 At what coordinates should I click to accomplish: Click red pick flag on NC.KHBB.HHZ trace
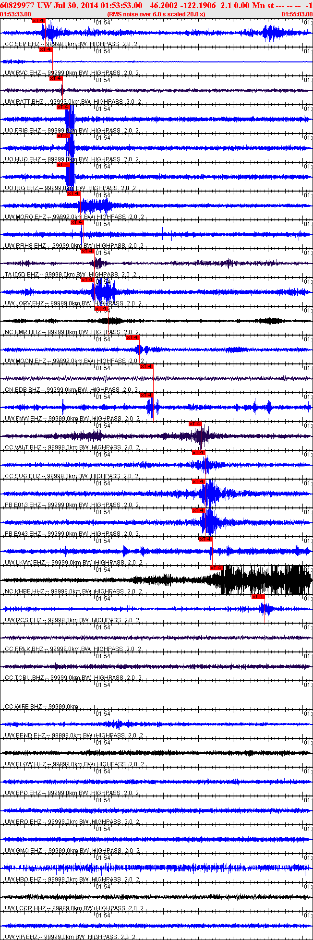(217, 568)
